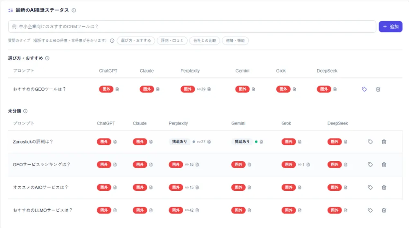Click Perplexity column header in 未分類 table
The image size is (409, 228).
(x=178, y=123)
